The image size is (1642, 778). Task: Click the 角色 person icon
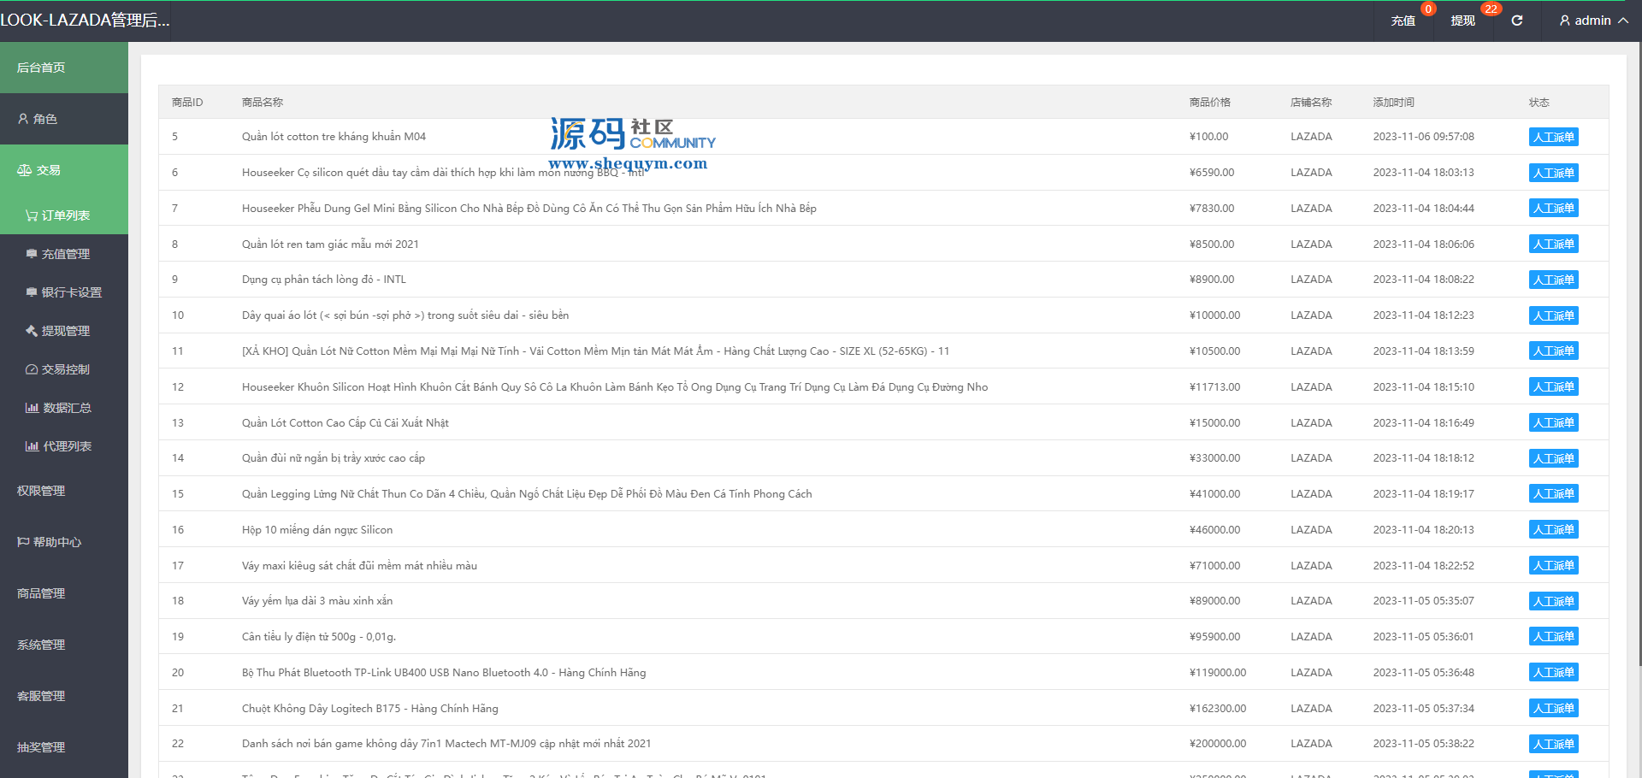[23, 119]
